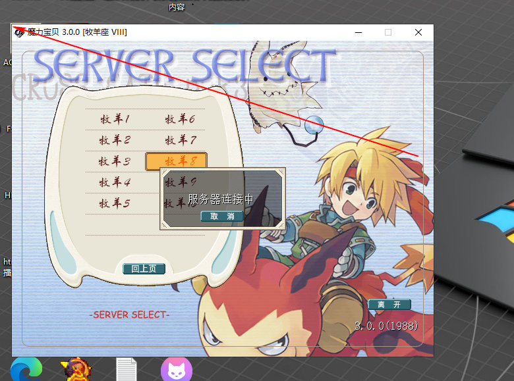Click the -SERVER SELECT- footer label
The image size is (514, 381).
[x=129, y=315]
